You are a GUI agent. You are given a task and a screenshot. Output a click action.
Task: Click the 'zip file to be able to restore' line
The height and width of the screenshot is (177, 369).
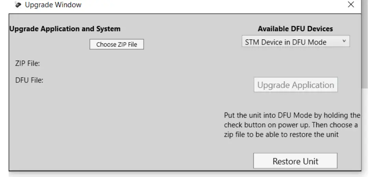(287, 134)
